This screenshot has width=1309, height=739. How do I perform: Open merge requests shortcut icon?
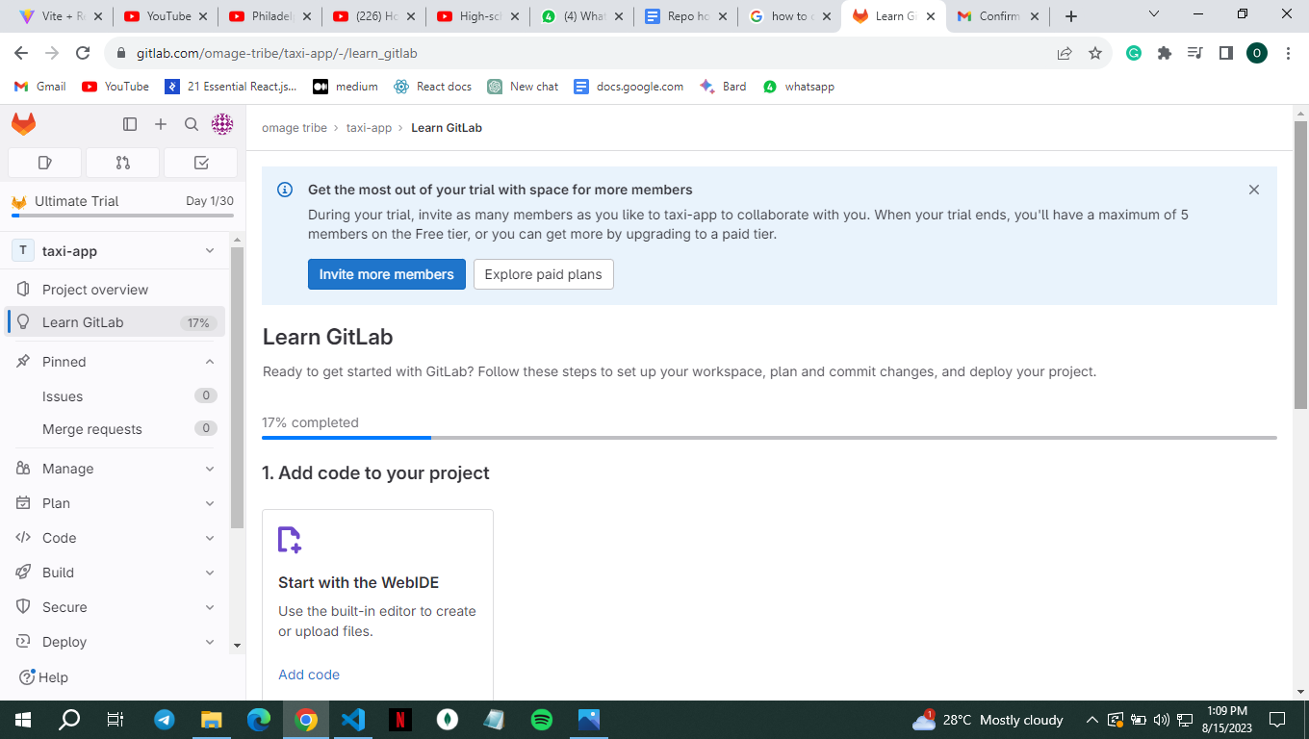click(x=123, y=163)
